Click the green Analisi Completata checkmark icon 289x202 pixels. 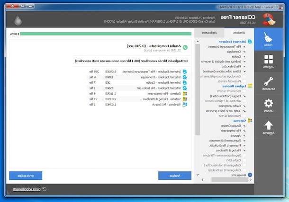pos(185,47)
